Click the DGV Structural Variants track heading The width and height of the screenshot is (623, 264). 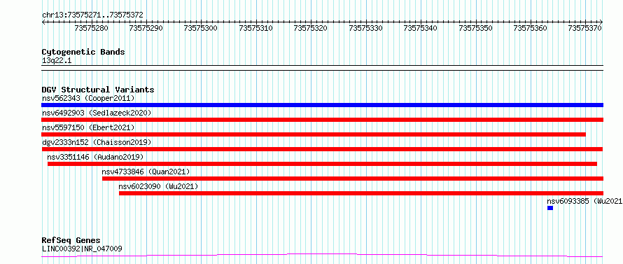coord(98,90)
